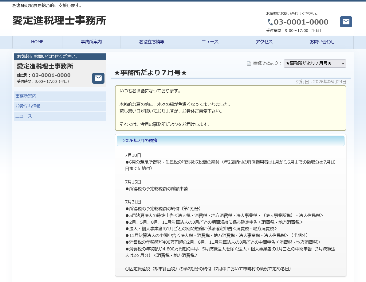Click the 発行日：2026年06月24日 text
Viewport: 366px width, 282px height.
click(321, 82)
